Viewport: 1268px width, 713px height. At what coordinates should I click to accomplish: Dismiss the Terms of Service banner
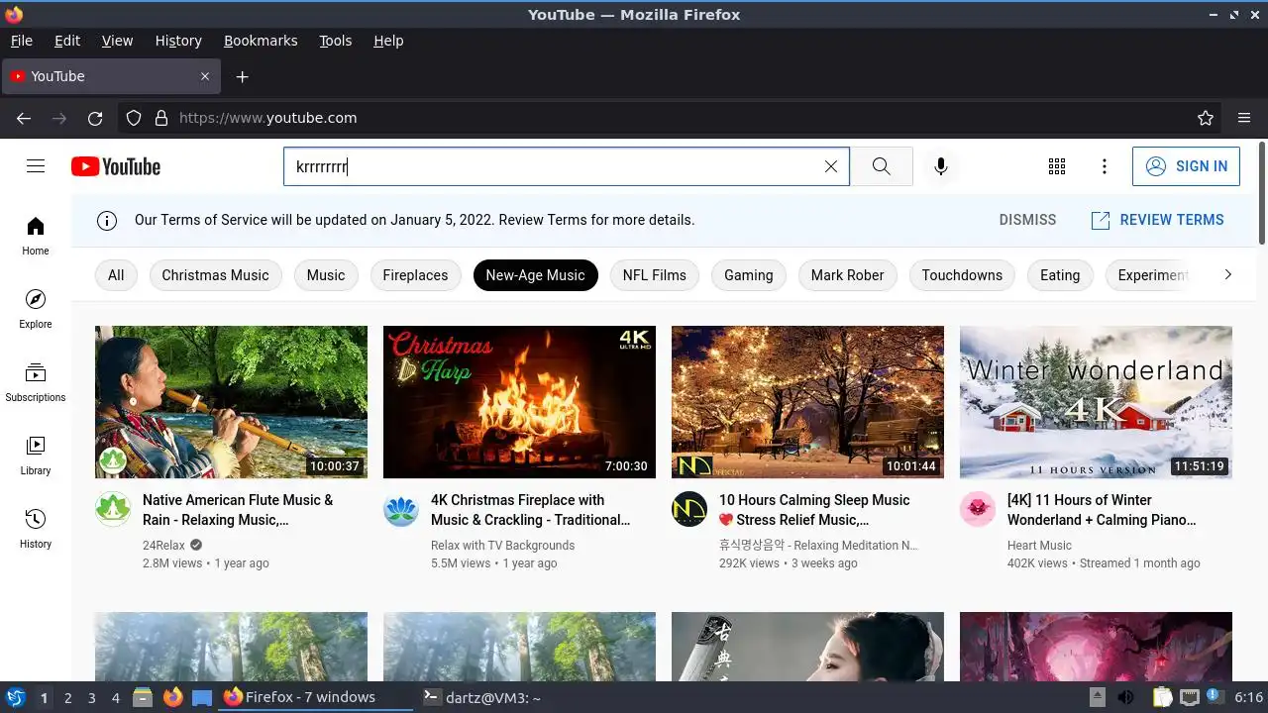coord(1027,220)
